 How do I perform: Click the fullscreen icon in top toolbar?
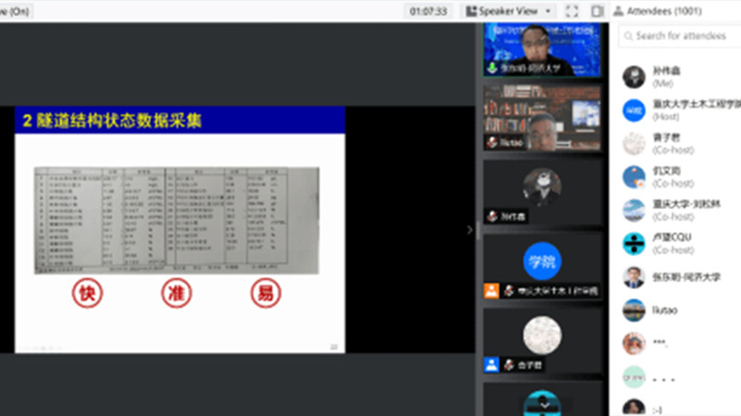(x=571, y=11)
